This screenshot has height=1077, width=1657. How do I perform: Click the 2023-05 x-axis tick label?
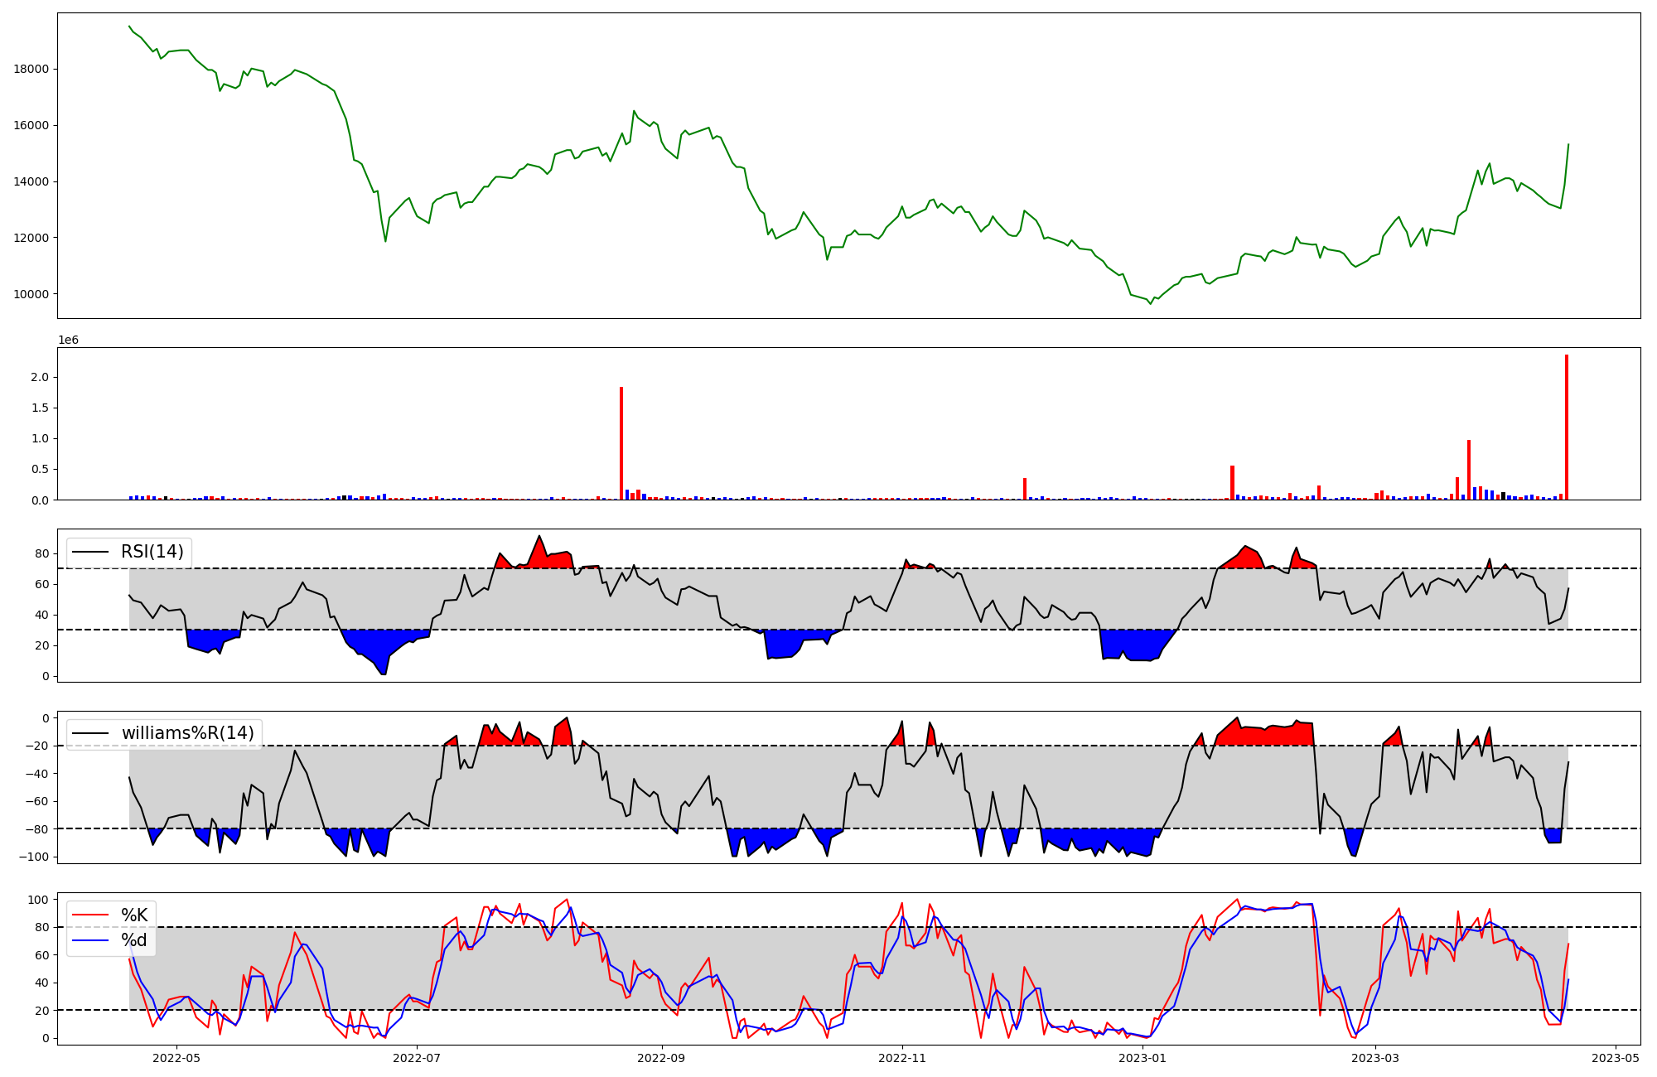click(1616, 1058)
